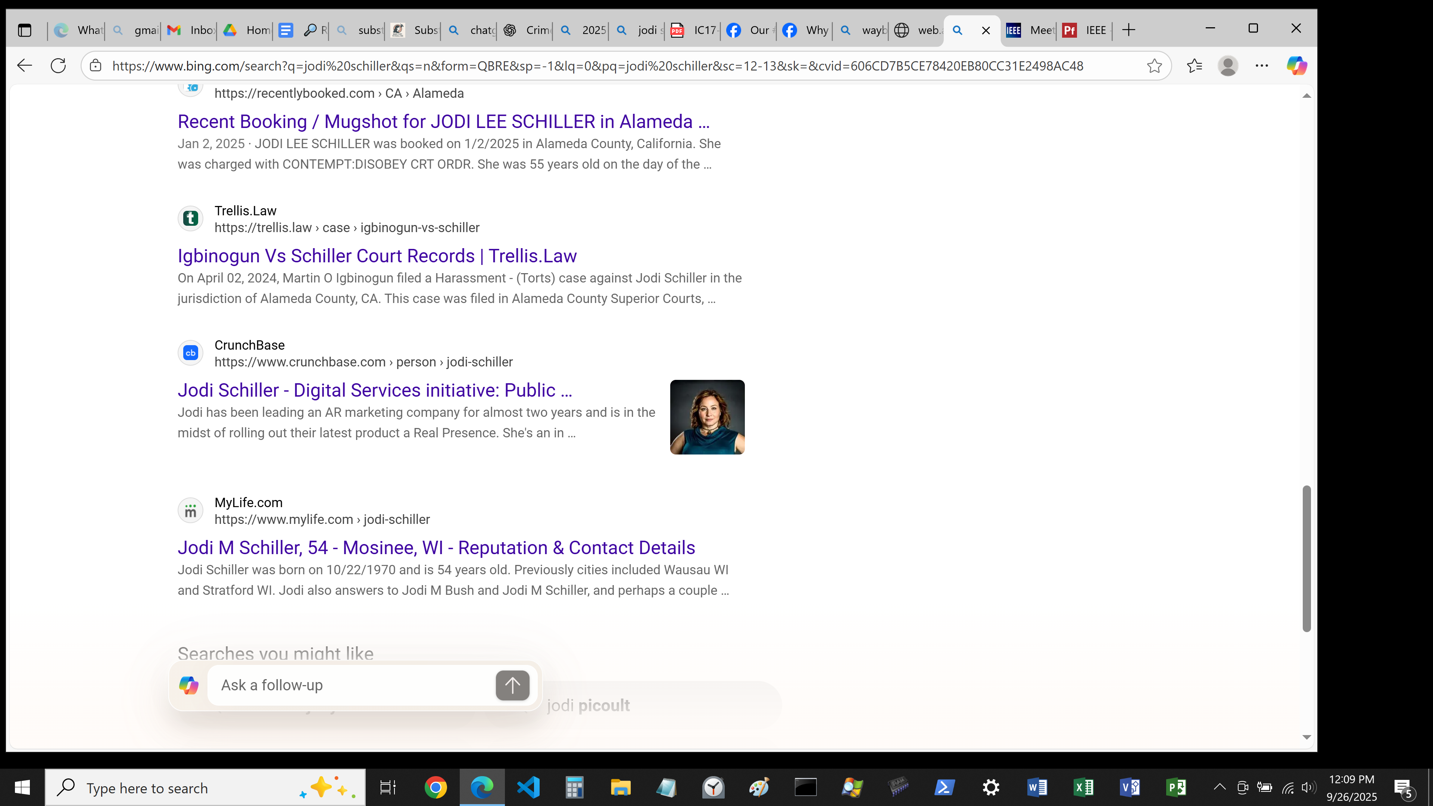The width and height of the screenshot is (1433, 806).
Task: Switch to the Inbox Gmail tab
Action: 191,30
